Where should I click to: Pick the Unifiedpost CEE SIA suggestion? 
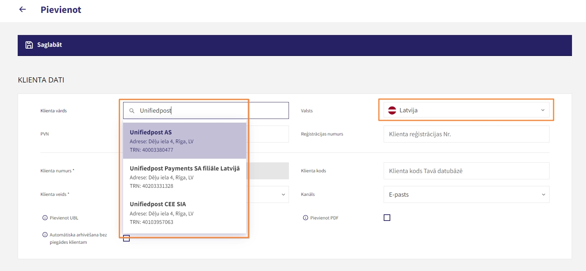pos(185,213)
